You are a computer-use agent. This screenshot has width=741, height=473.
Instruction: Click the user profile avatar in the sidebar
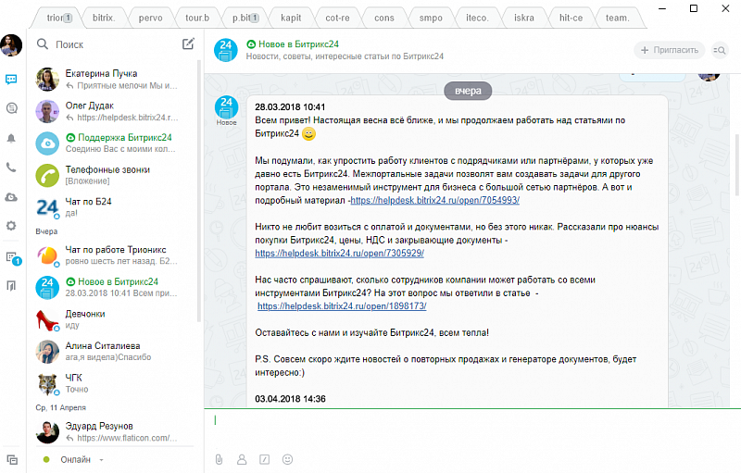(11, 45)
